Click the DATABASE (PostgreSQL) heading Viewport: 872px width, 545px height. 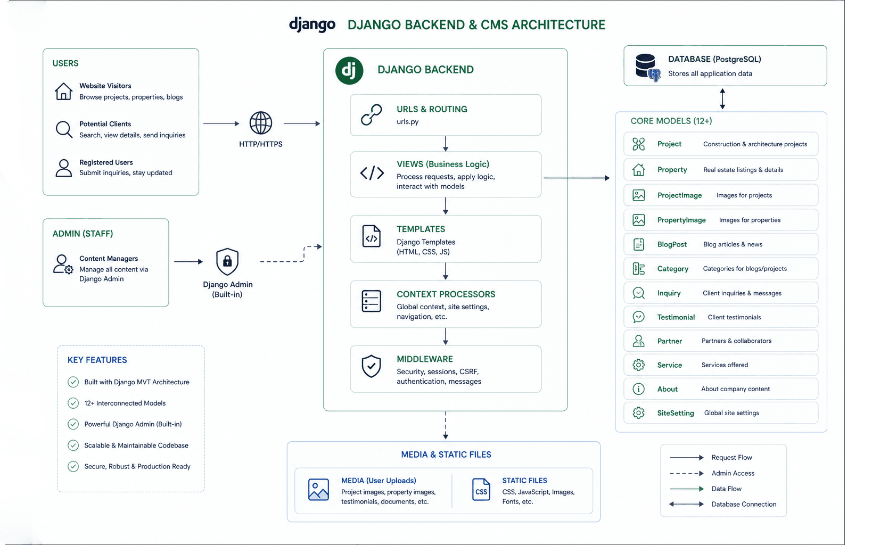click(714, 59)
